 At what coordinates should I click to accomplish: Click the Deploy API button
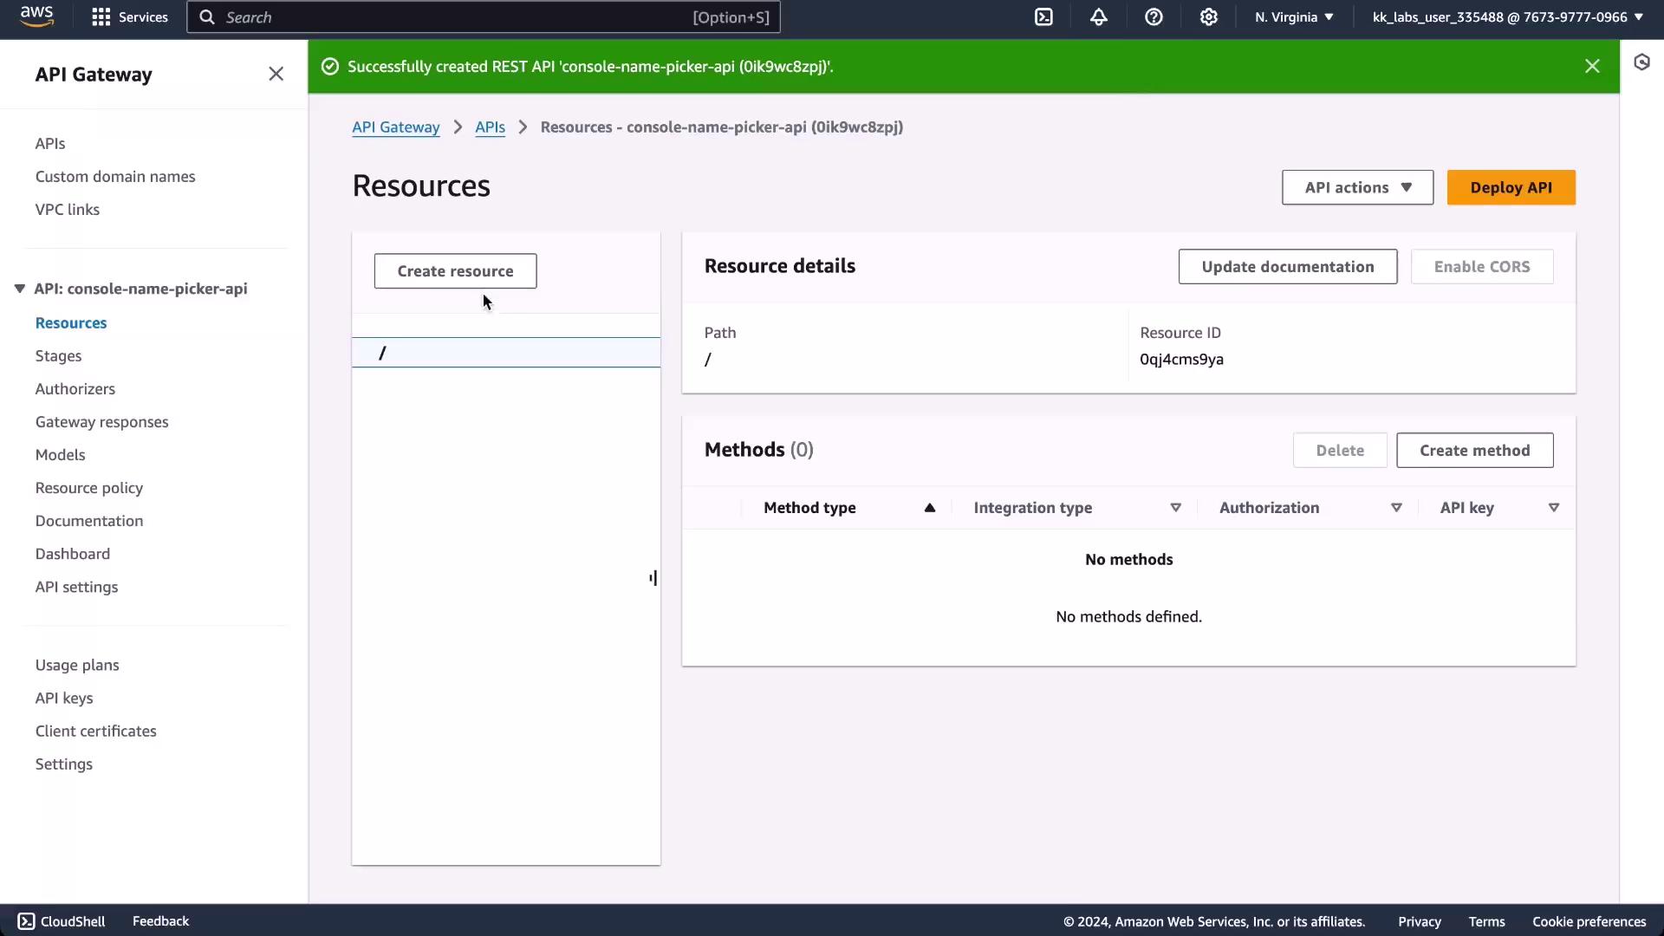coord(1511,187)
